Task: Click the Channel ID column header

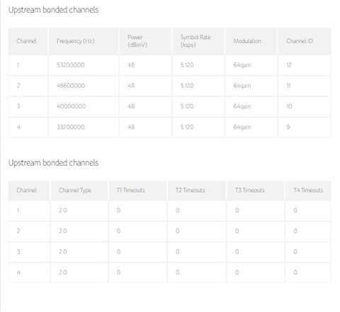Action: [x=300, y=41]
